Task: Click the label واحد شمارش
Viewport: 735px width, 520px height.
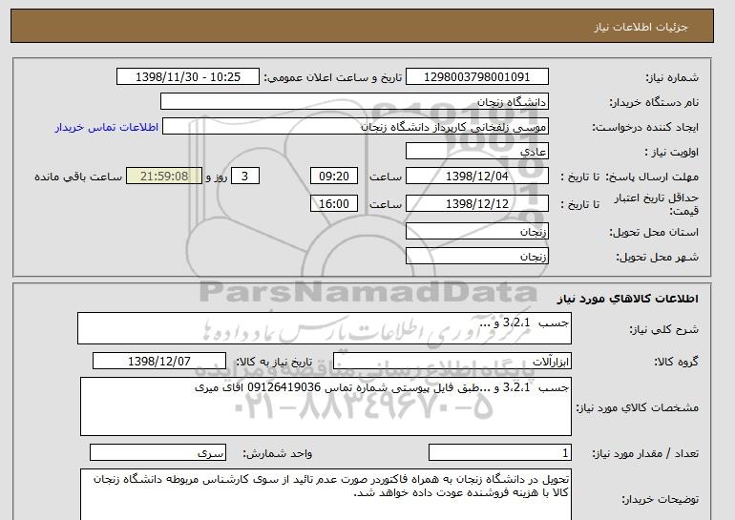Action: (x=278, y=453)
